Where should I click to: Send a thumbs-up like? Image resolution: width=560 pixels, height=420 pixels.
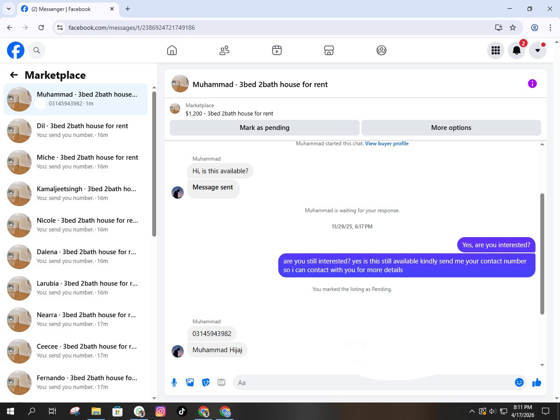[537, 383]
